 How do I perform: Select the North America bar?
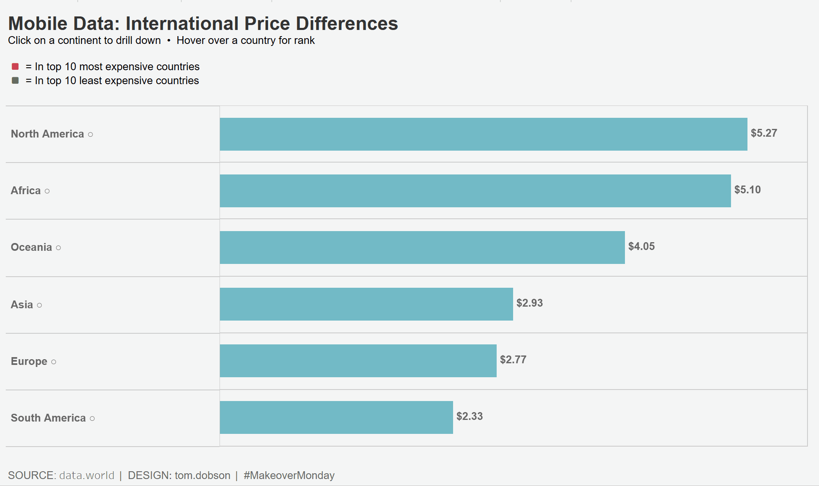click(483, 134)
